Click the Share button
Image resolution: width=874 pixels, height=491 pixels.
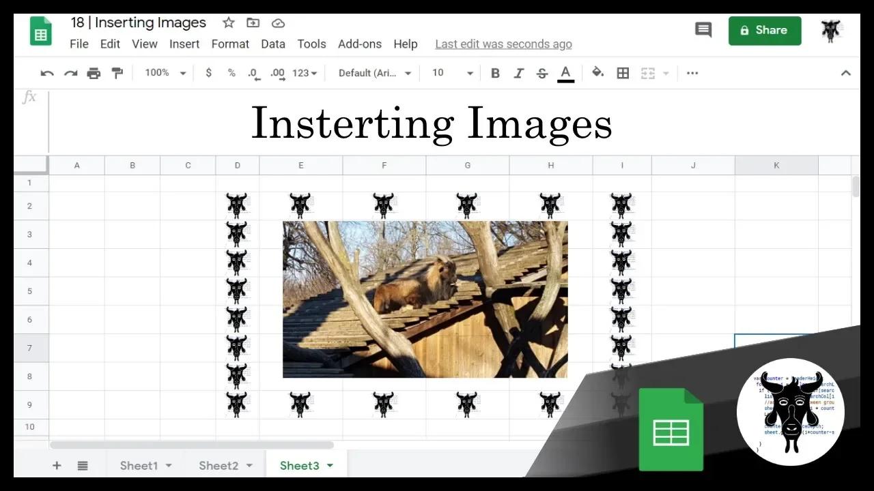765,30
